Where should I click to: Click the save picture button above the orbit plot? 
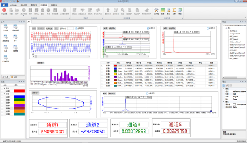[35, 93]
